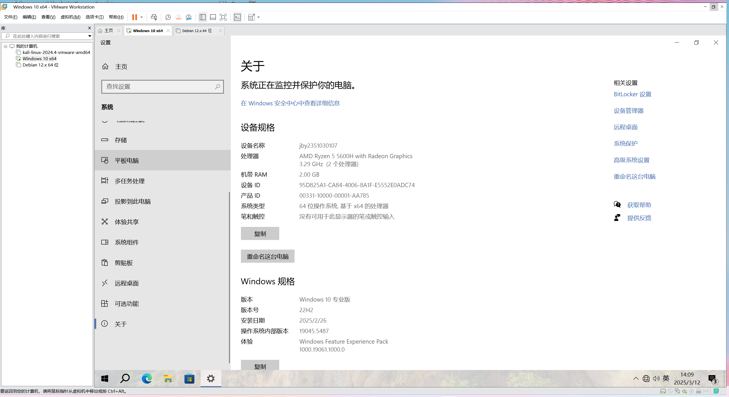
Task: Close the Windows 10 x64 tab
Action: pos(168,31)
